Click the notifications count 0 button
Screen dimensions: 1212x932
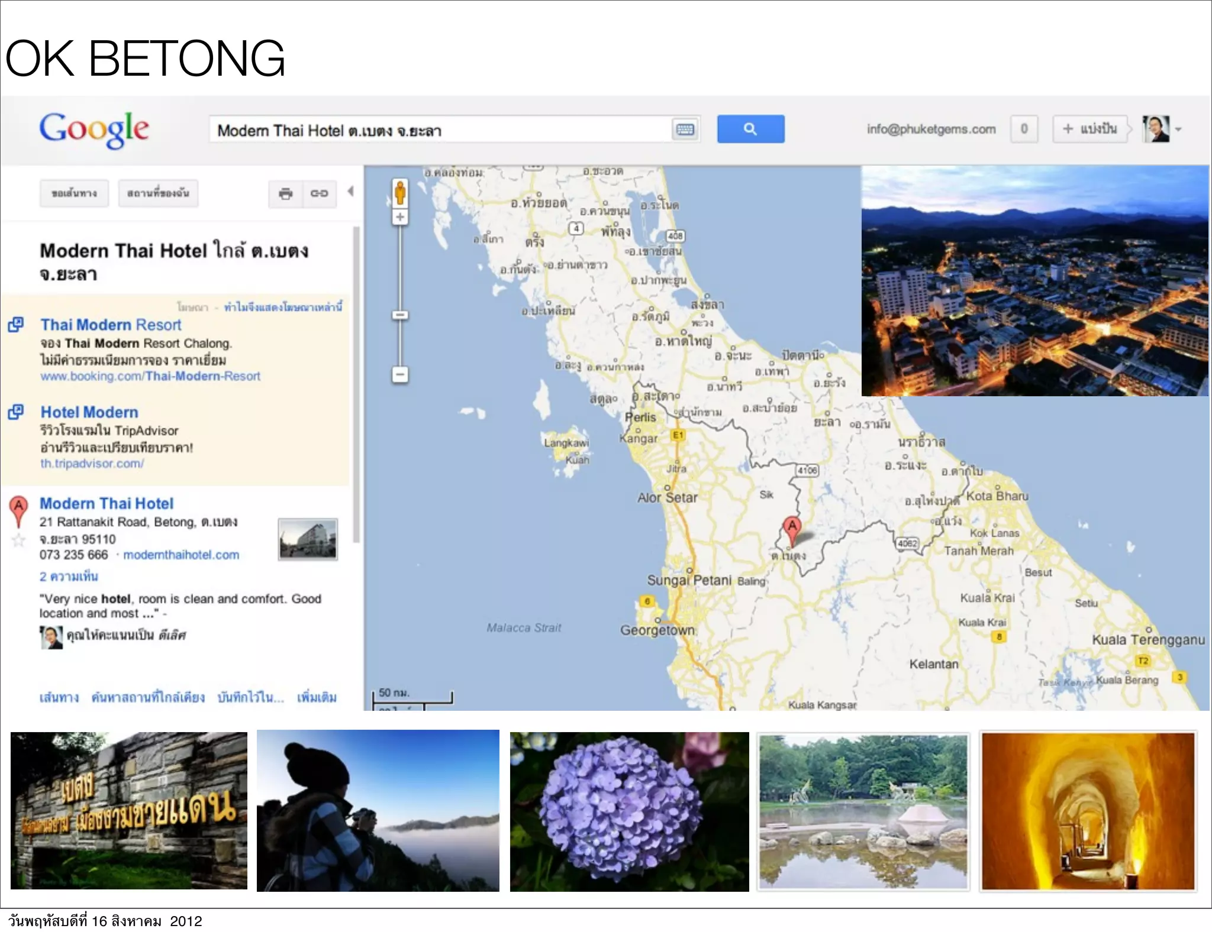pyautogui.click(x=1024, y=129)
